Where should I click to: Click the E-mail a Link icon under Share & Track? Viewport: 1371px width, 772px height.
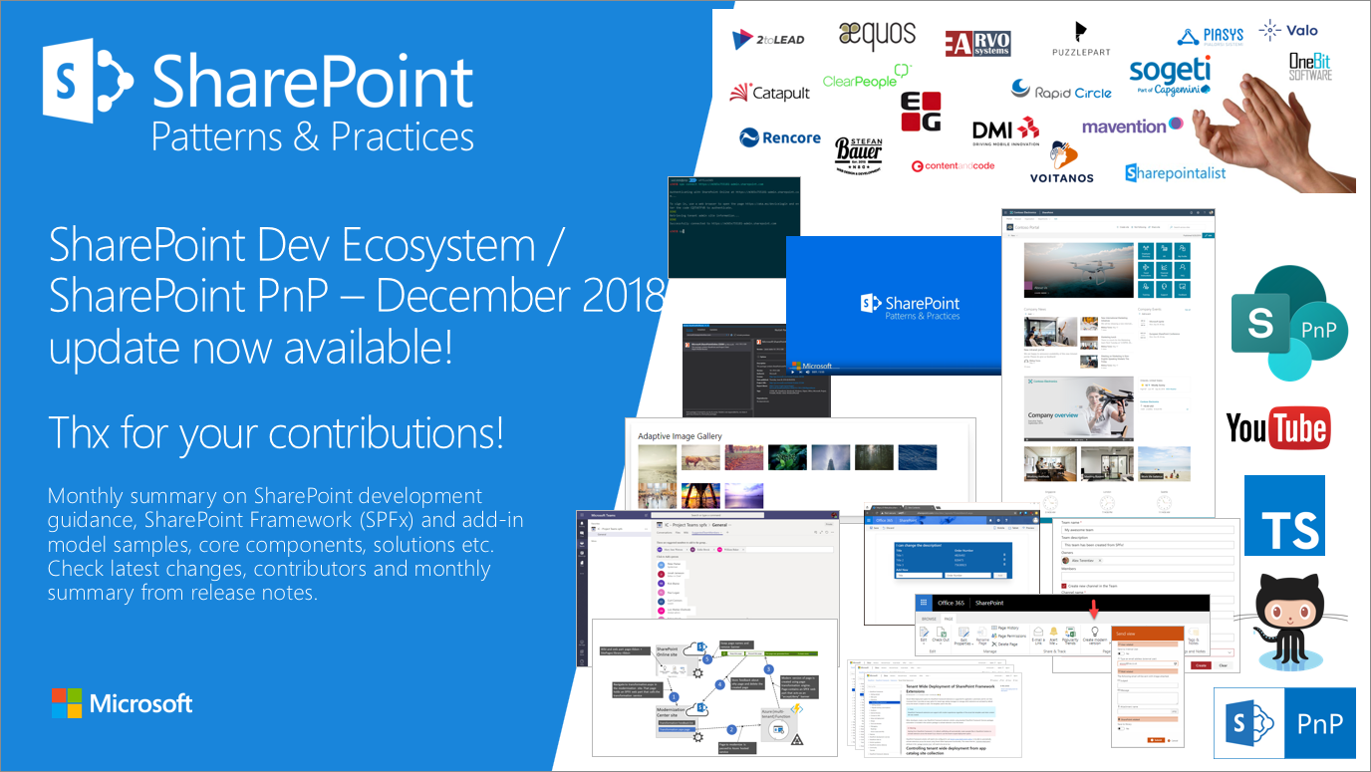pos(1037,632)
